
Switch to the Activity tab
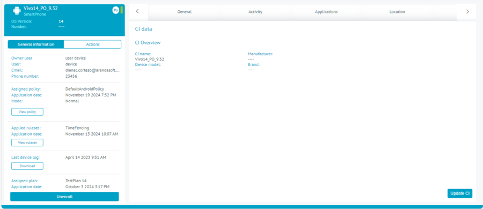point(255,12)
